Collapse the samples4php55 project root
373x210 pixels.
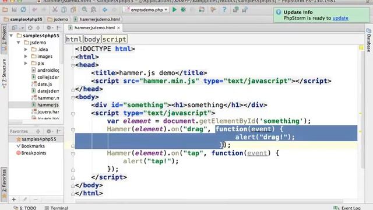point(11,36)
